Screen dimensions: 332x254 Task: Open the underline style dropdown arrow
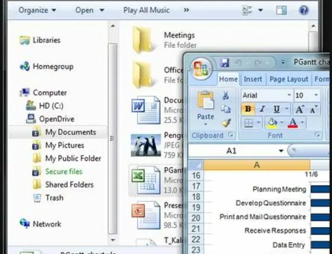click(x=287, y=109)
